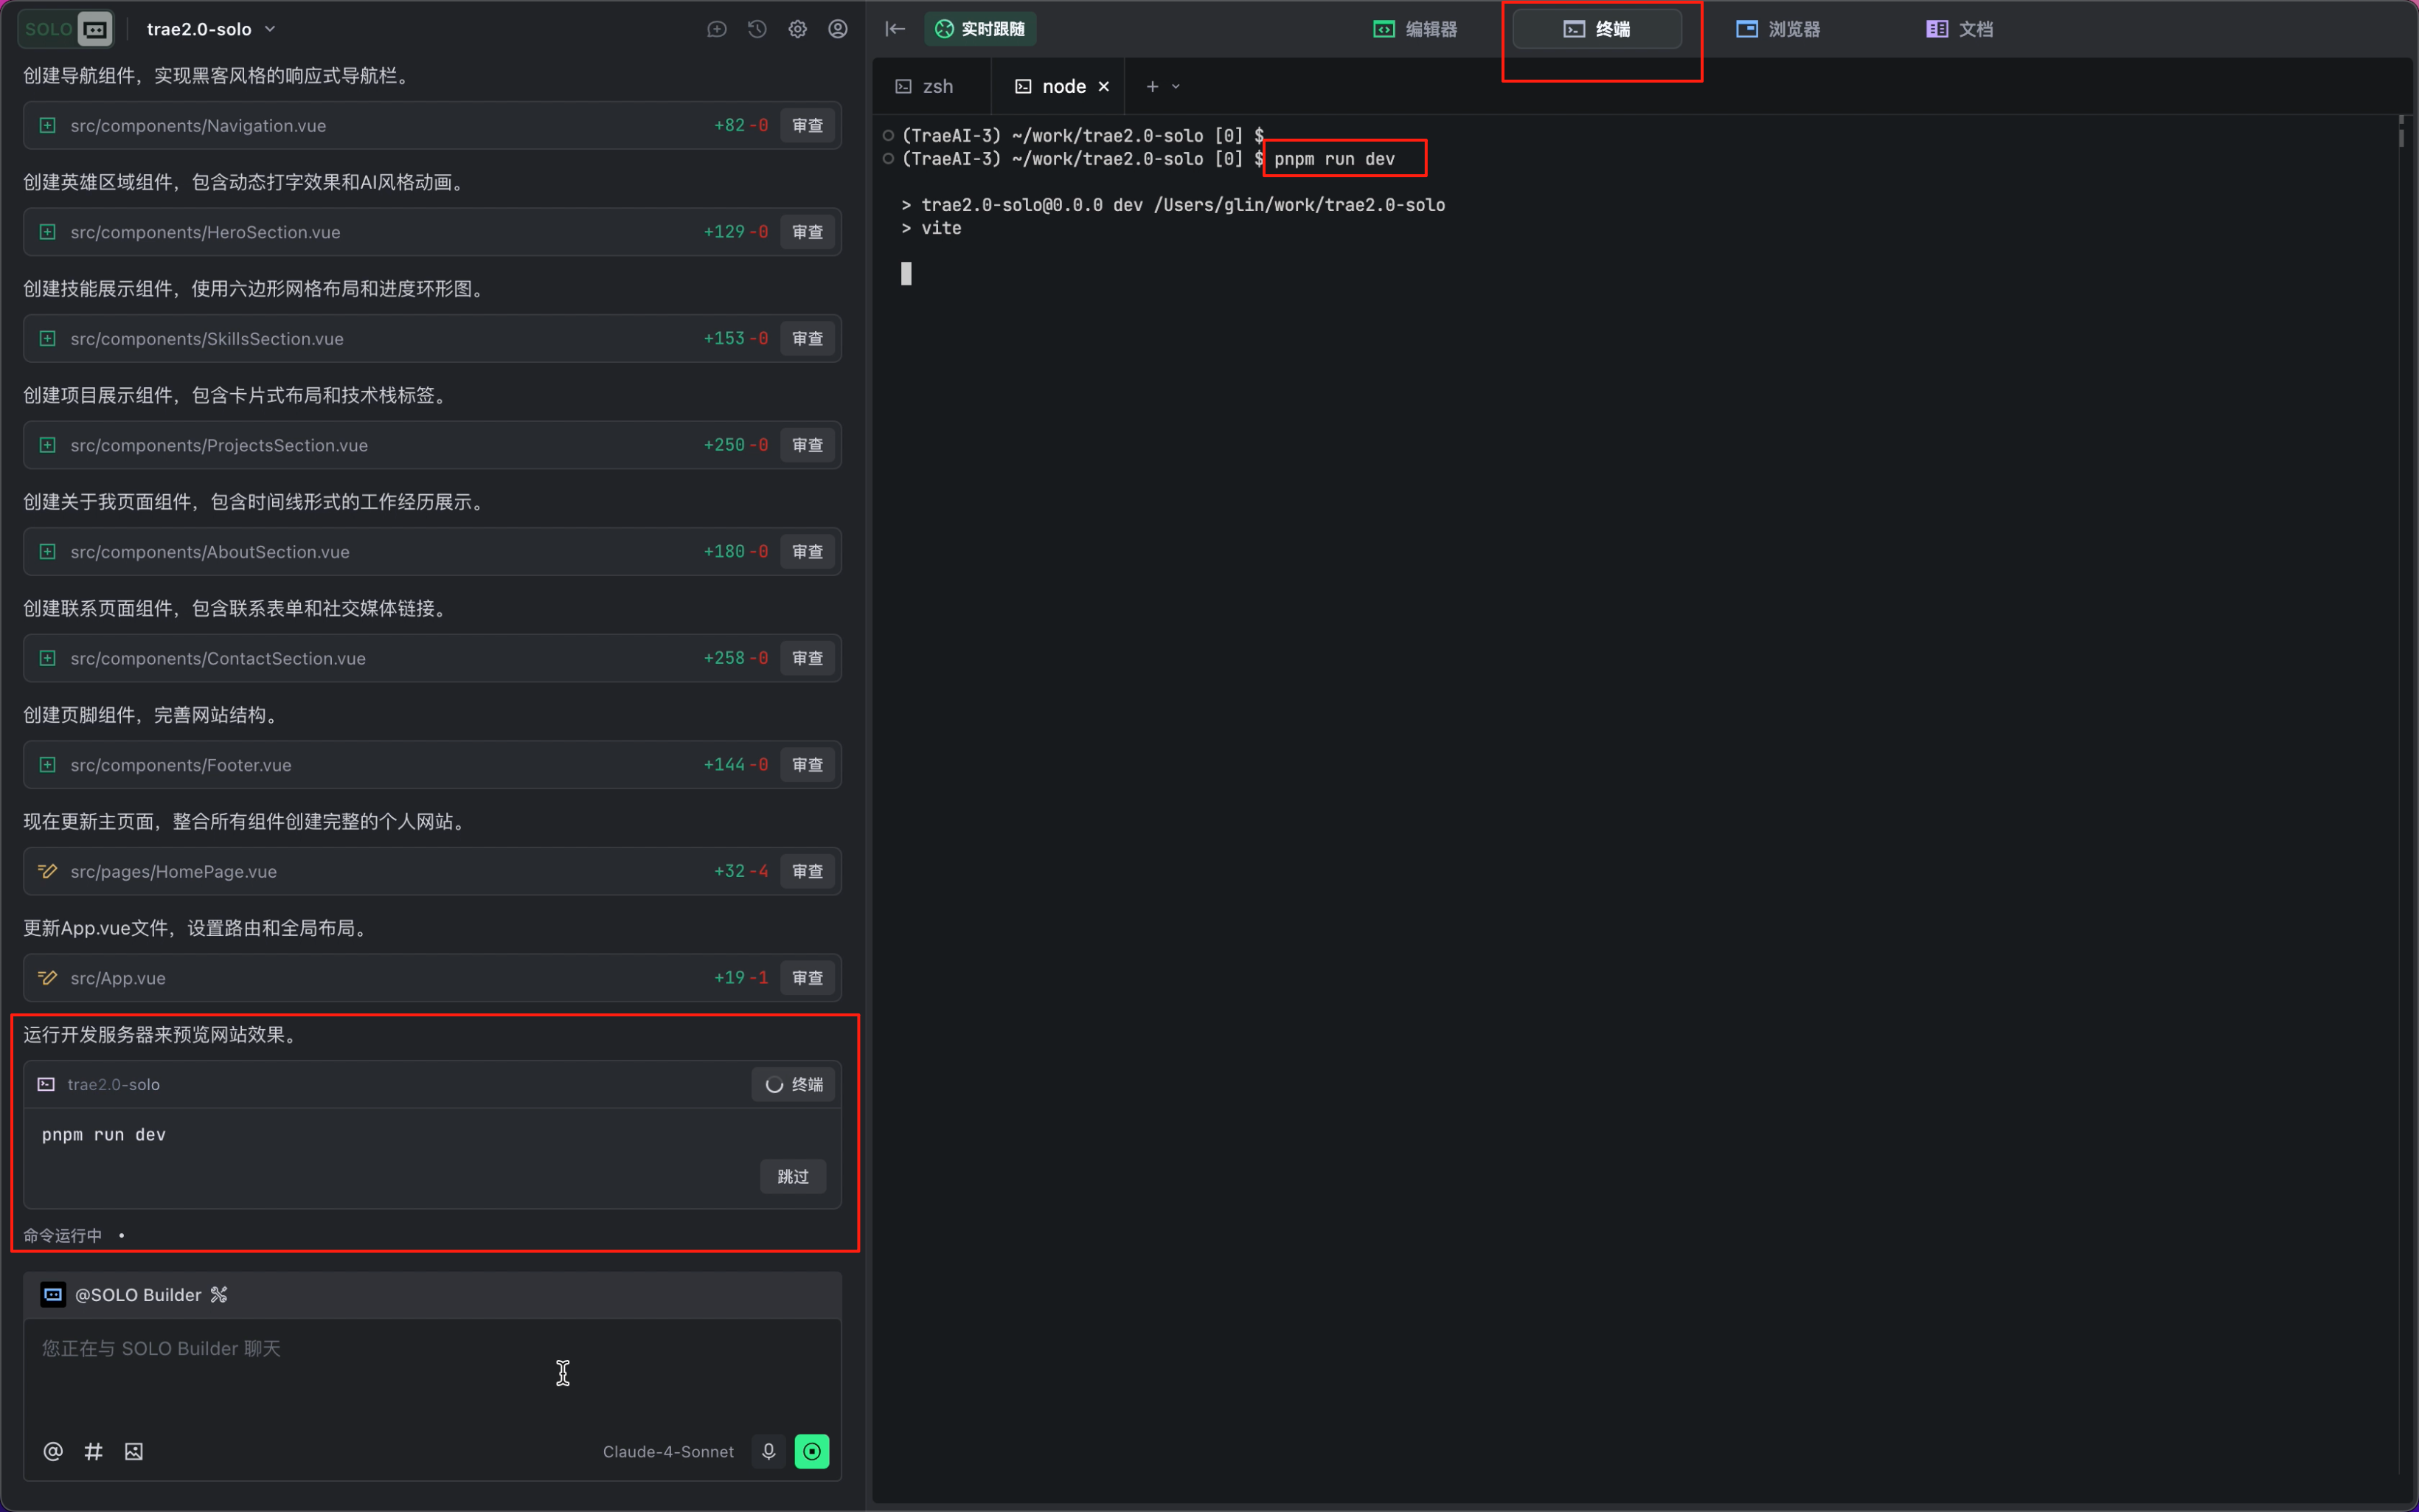This screenshot has height=1512, width=2419.
Task: Open the settings gear icon
Action: pyautogui.click(x=796, y=29)
